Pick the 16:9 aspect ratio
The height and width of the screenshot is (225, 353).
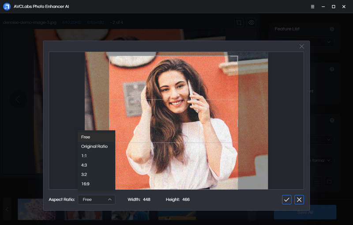(96, 184)
